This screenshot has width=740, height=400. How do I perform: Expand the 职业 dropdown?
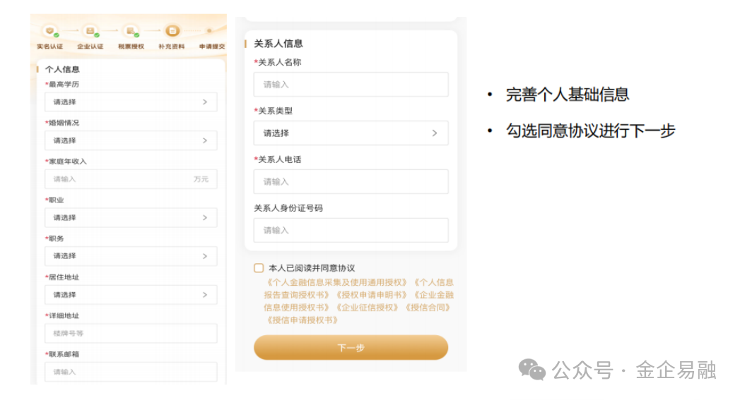point(130,217)
